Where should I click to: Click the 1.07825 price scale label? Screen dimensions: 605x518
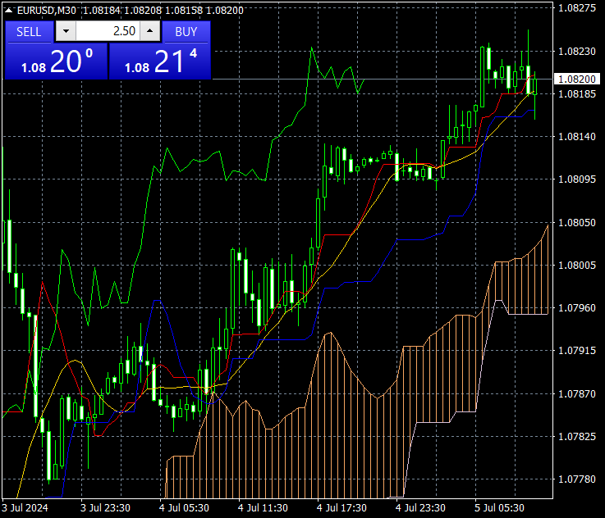[x=577, y=437]
